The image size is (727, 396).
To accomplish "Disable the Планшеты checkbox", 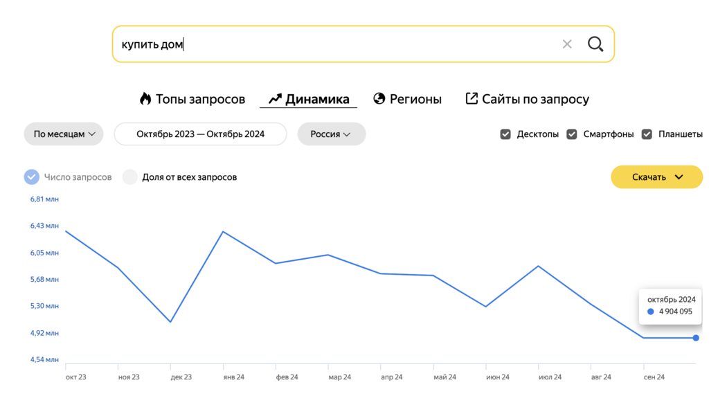I will 647,134.
